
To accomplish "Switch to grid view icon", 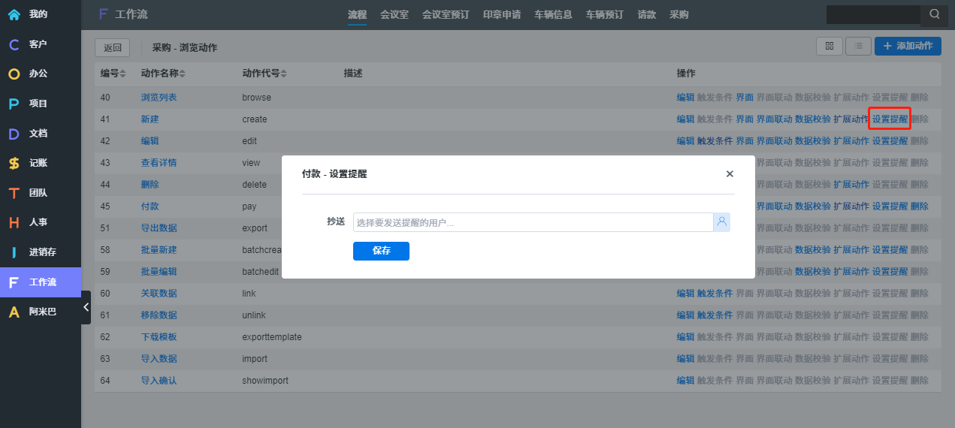I will (830, 47).
